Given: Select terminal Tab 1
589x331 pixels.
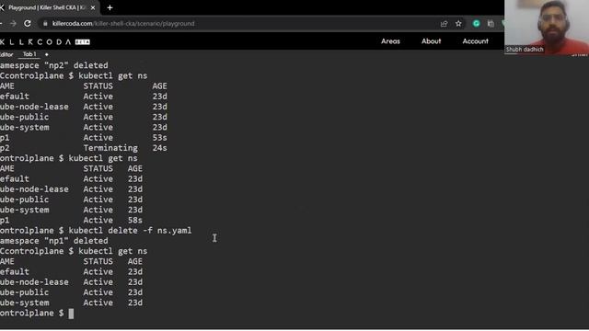Looking at the screenshot, I should click(29, 54).
